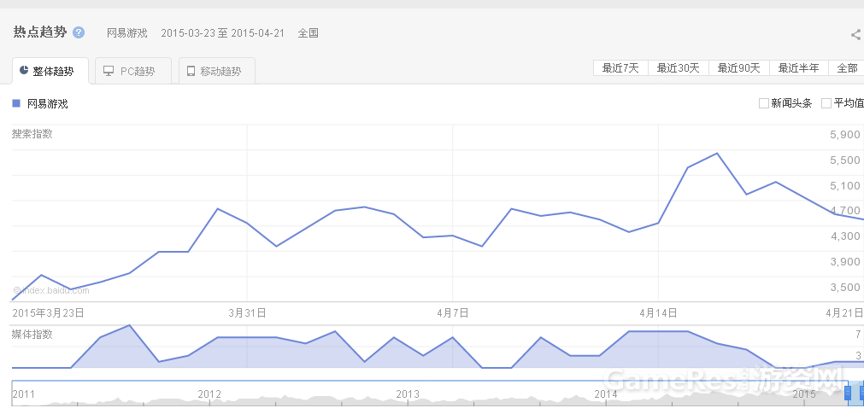
Task: Select the 最近90天 range button
Action: (739, 68)
